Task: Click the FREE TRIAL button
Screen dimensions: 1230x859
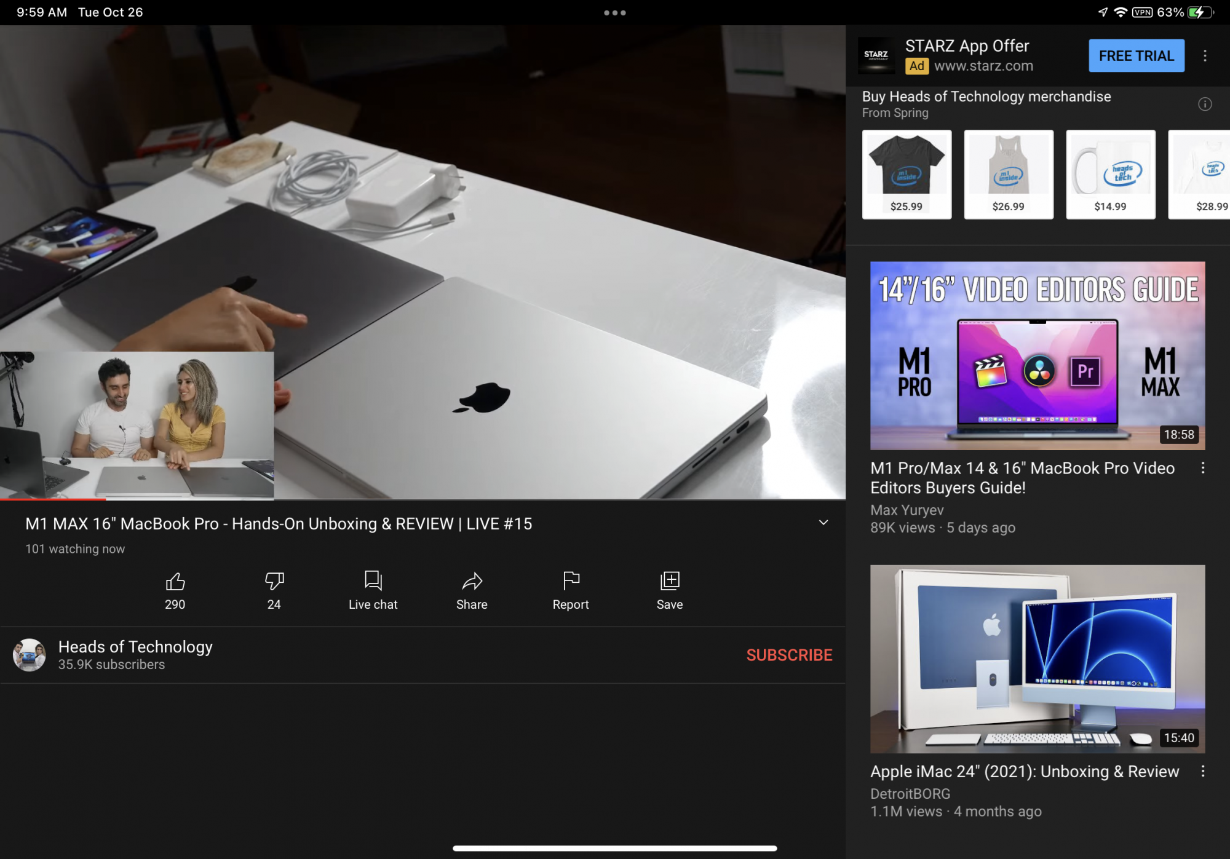Action: point(1136,56)
